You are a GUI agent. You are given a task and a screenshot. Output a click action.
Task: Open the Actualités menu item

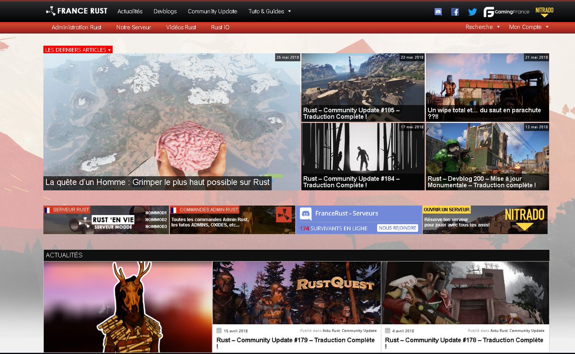click(x=130, y=11)
